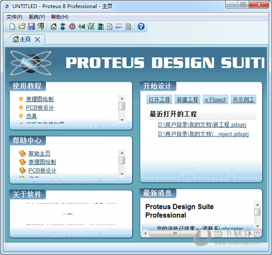Go to Home Page via house icon

click(x=53, y=26)
